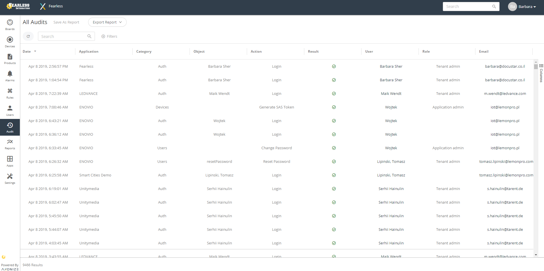Viewport: 544px width, 271px height.
Task: Toggle Date column sort order
Action: tap(29, 51)
